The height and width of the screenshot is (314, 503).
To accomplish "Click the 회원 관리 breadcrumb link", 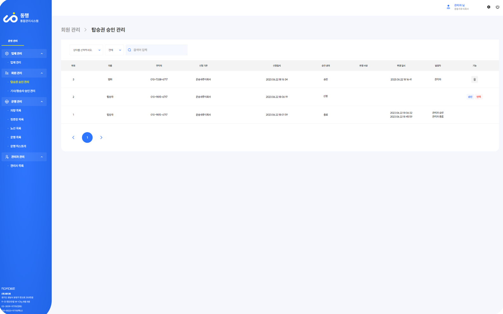I will (x=71, y=30).
